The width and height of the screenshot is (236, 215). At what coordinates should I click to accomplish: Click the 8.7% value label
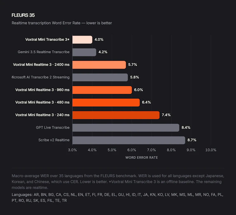[192, 140]
